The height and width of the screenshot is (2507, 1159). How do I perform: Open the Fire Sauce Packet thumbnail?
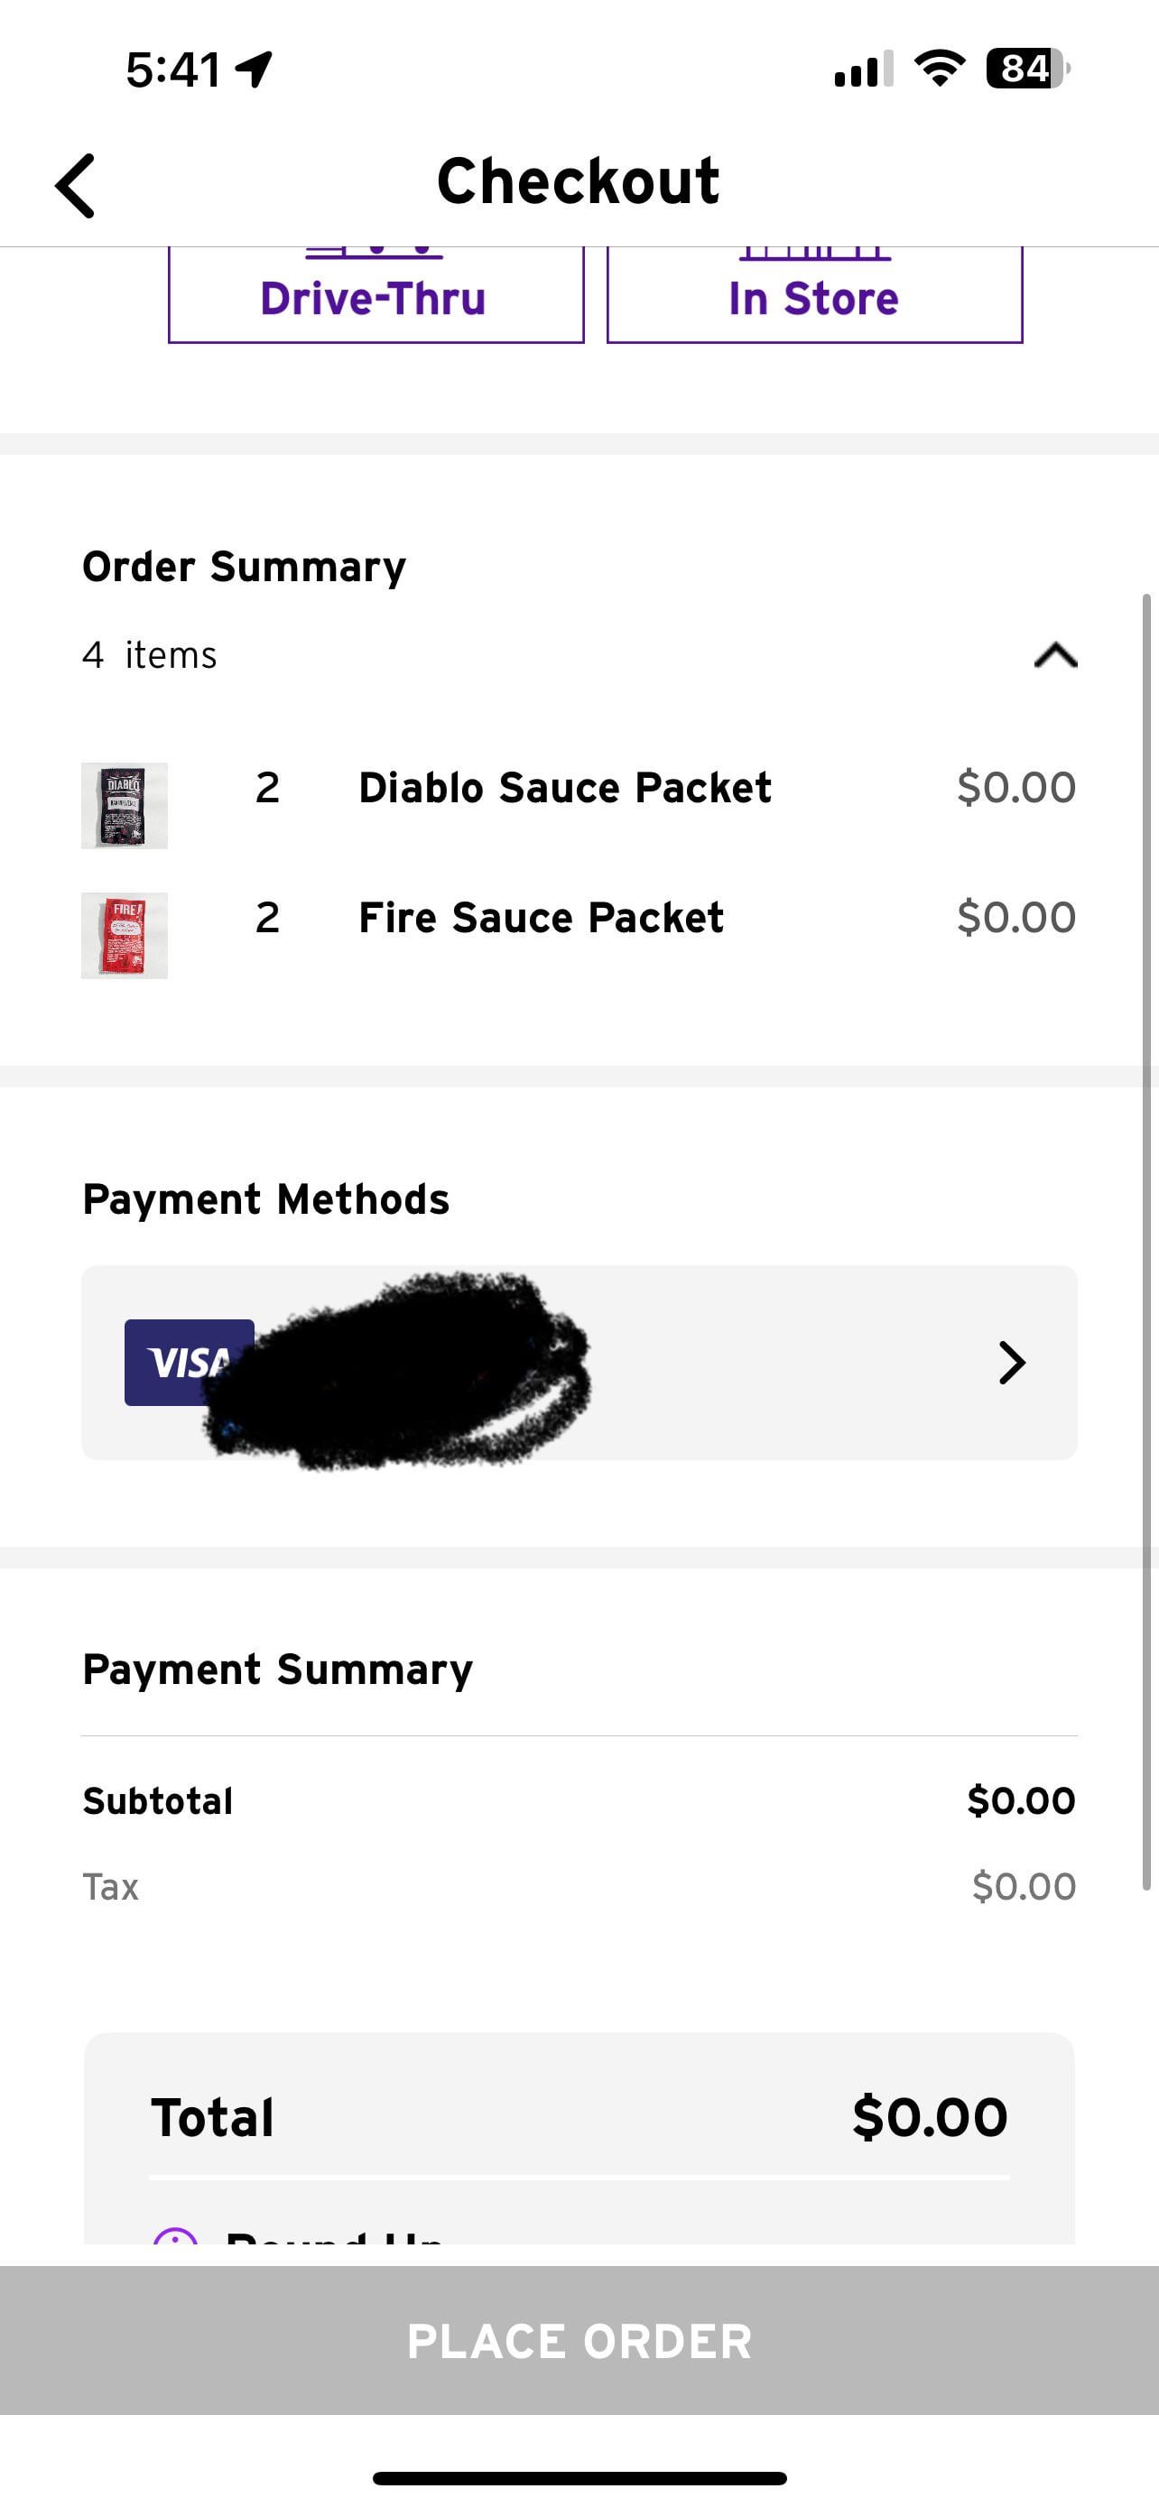125,935
